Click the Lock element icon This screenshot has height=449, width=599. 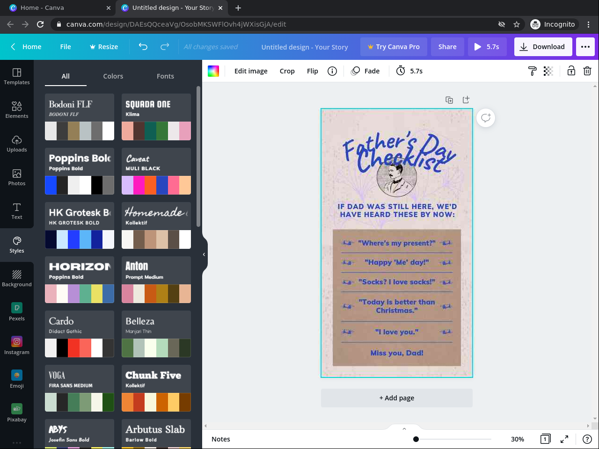coord(571,71)
